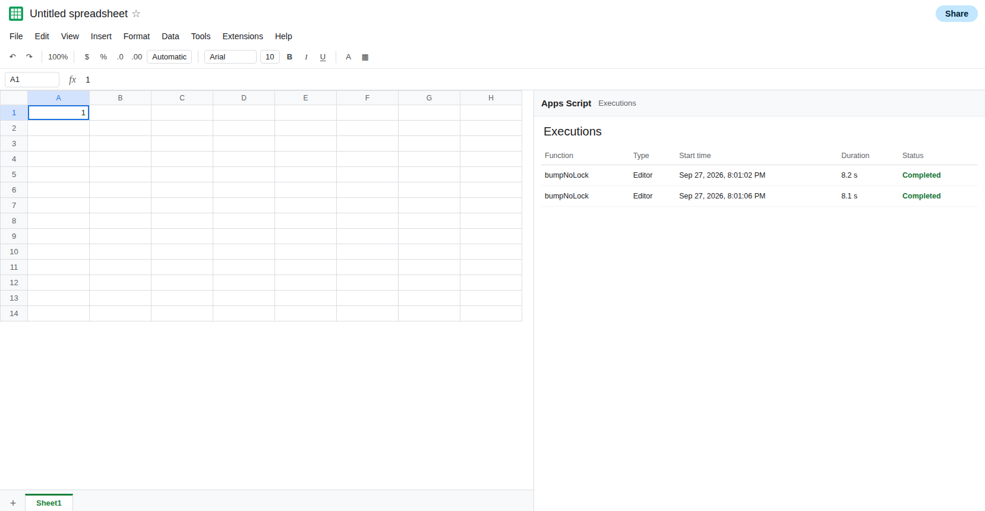
Task: Open the Extensions menu
Action: point(243,36)
